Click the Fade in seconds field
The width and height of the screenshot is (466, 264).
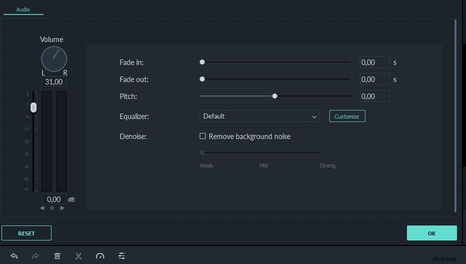[374, 62]
